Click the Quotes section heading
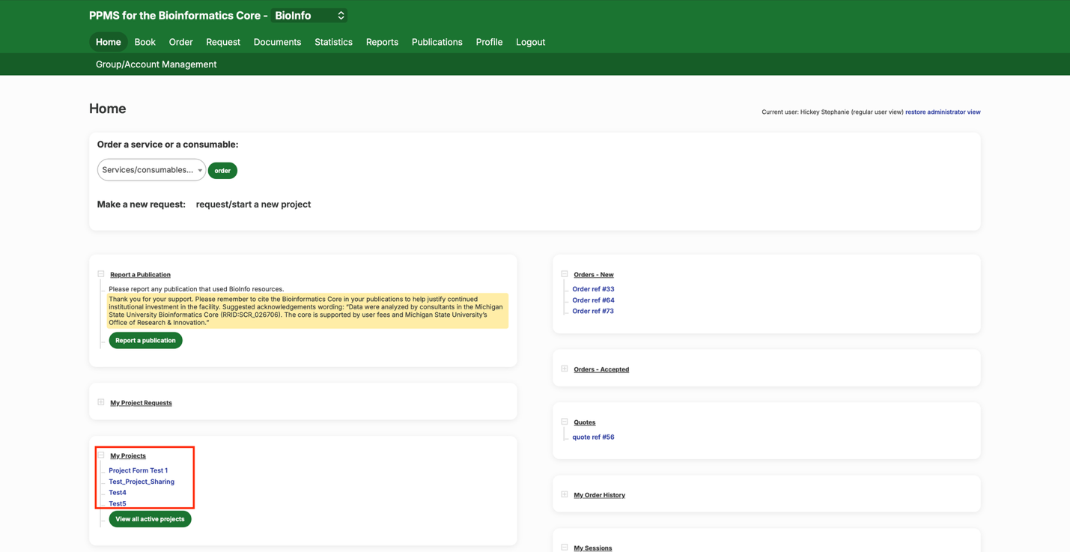Viewport: 1070px width, 552px height. [585, 422]
